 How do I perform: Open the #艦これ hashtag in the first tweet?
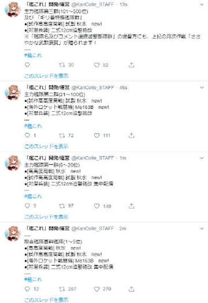pyautogui.click(x=33, y=56)
